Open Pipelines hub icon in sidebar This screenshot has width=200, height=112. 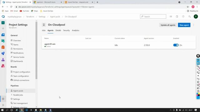(3, 54)
